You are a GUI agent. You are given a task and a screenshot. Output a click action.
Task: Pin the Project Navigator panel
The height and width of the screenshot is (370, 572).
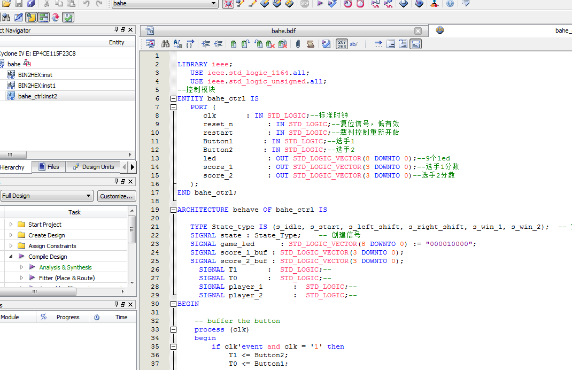click(117, 29)
